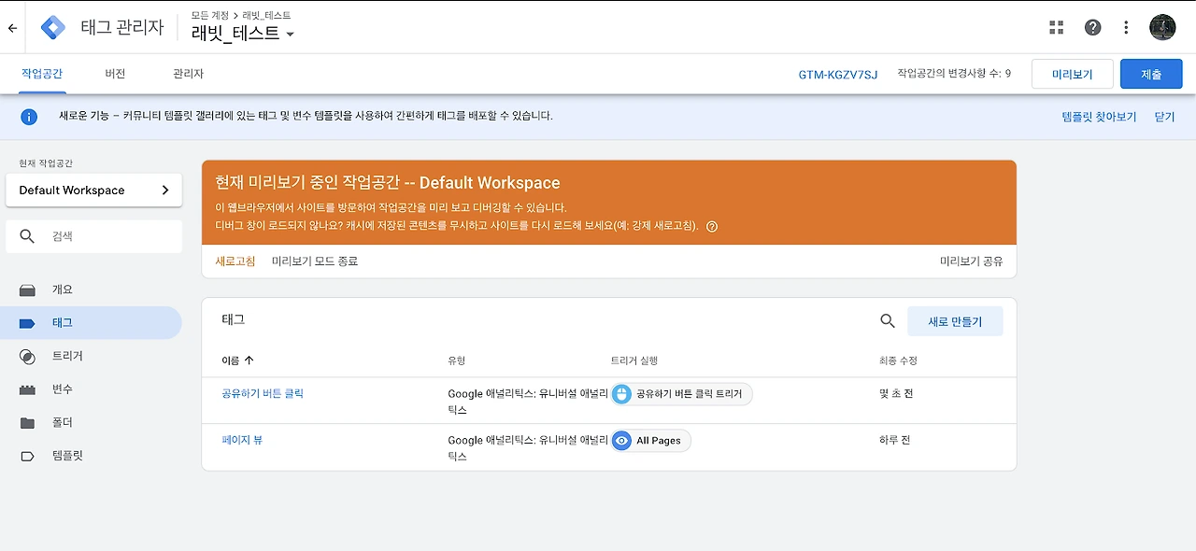Click the 모든 계정 breadcrumb

coord(209,15)
